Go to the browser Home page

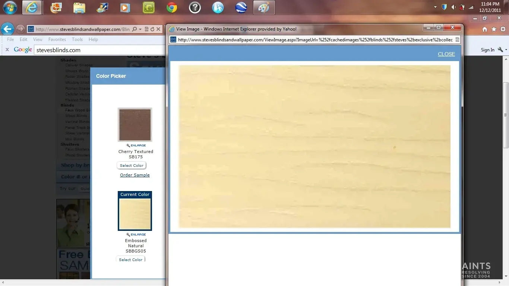pos(485,29)
